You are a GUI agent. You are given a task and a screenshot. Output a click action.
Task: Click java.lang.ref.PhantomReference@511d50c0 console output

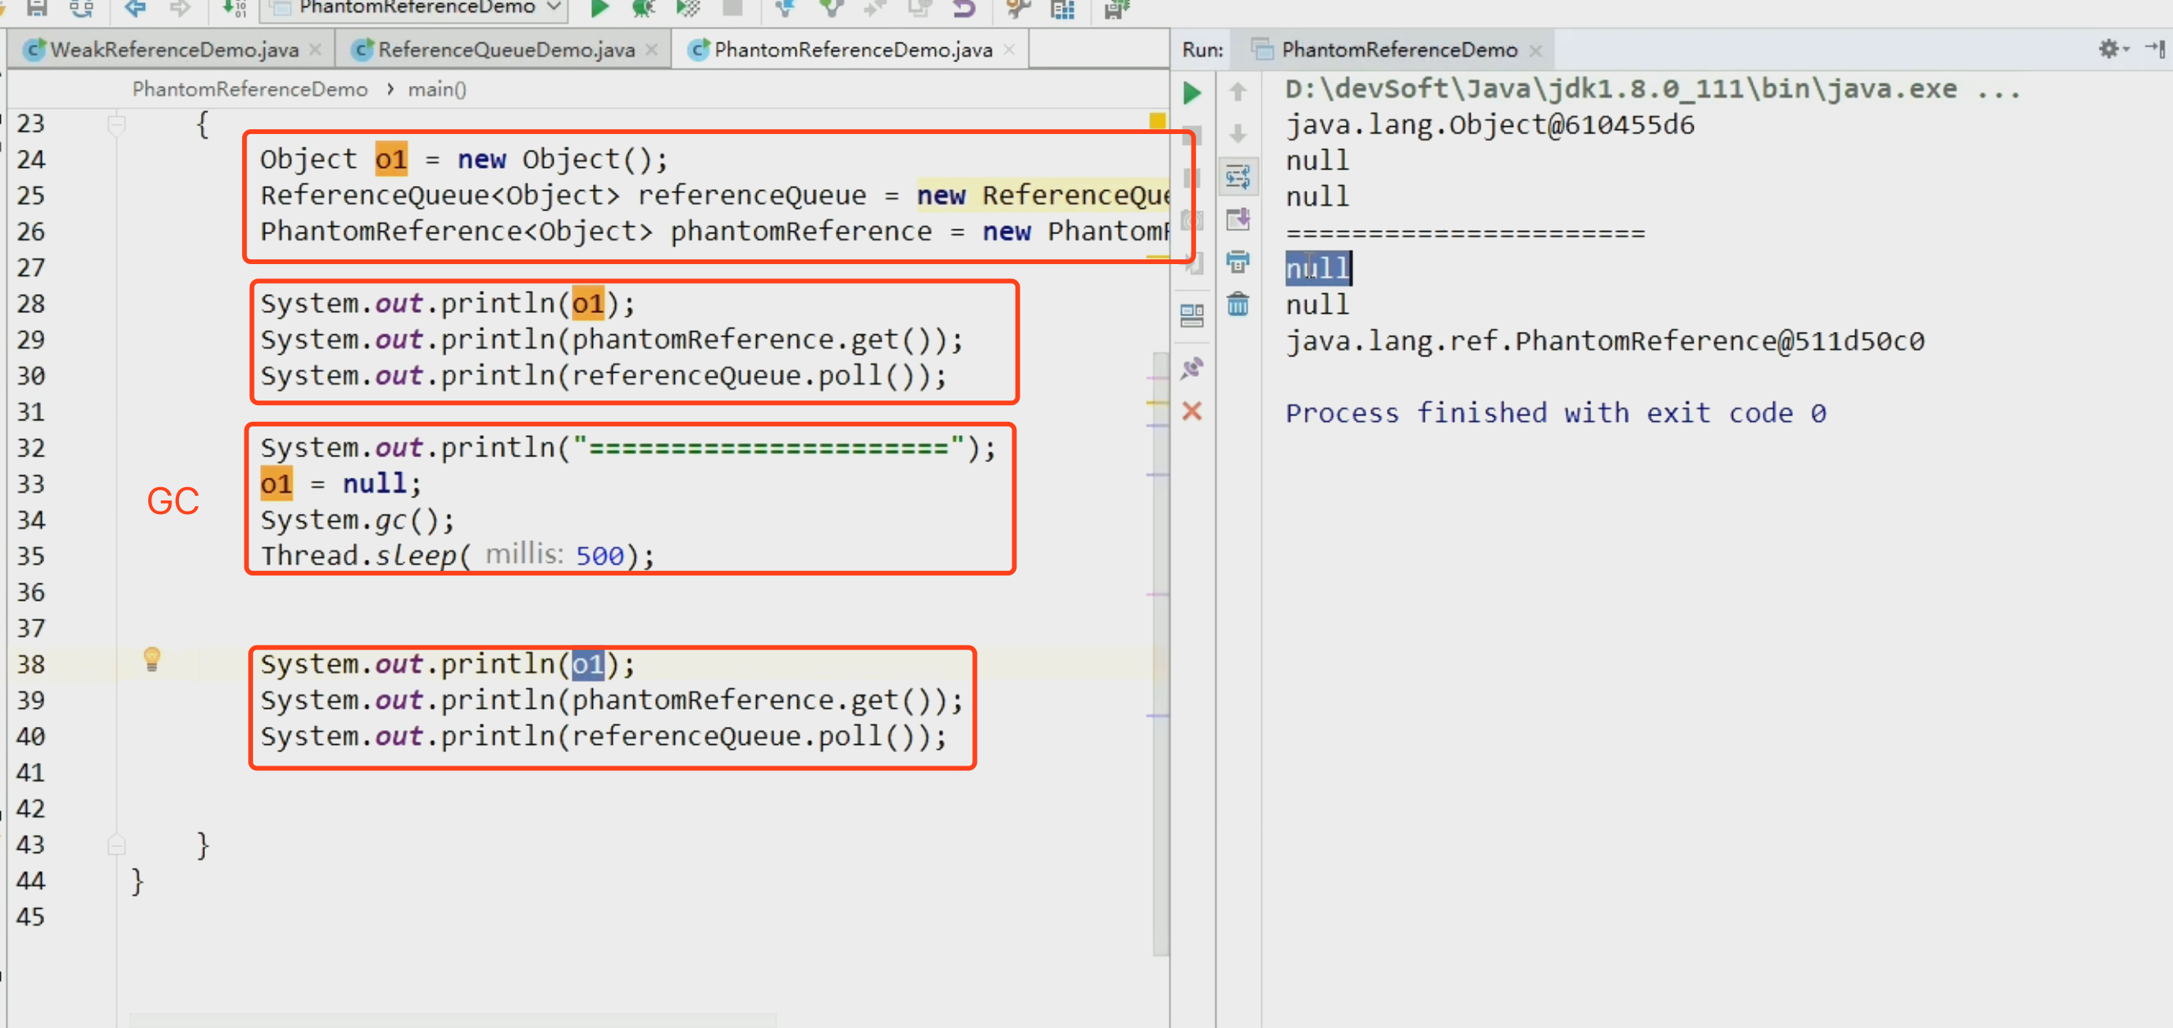point(1605,341)
